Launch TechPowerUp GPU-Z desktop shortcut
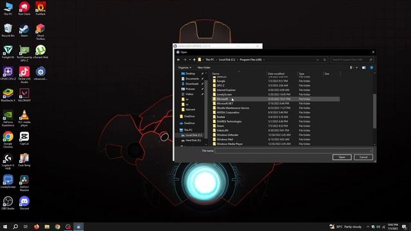 tap(24, 53)
